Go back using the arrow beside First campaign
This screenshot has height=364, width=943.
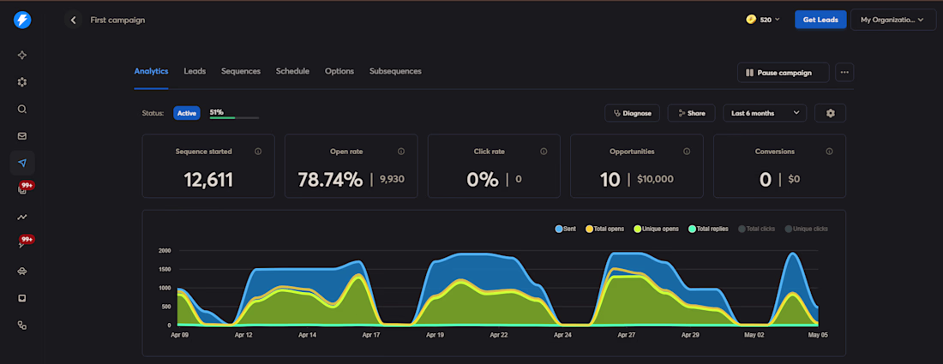(x=74, y=20)
